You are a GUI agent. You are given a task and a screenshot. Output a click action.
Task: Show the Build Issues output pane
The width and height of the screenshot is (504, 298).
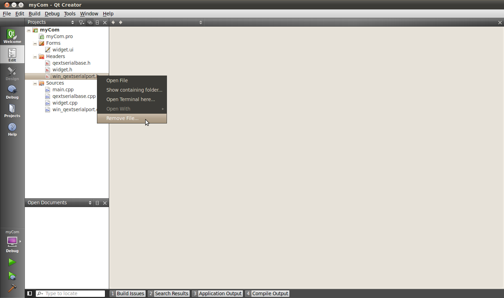128,293
